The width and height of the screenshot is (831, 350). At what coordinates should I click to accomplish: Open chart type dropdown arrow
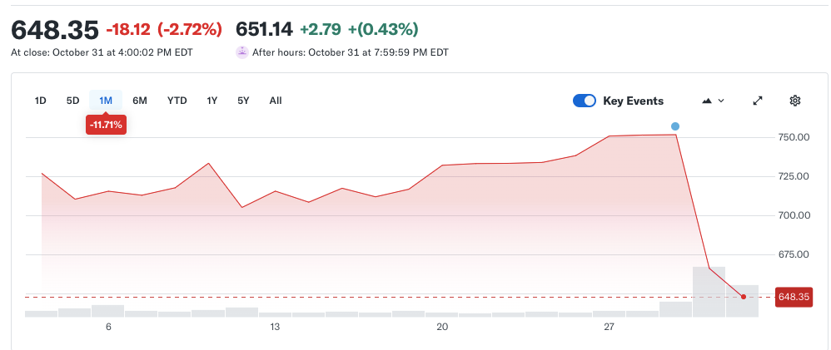click(x=721, y=101)
